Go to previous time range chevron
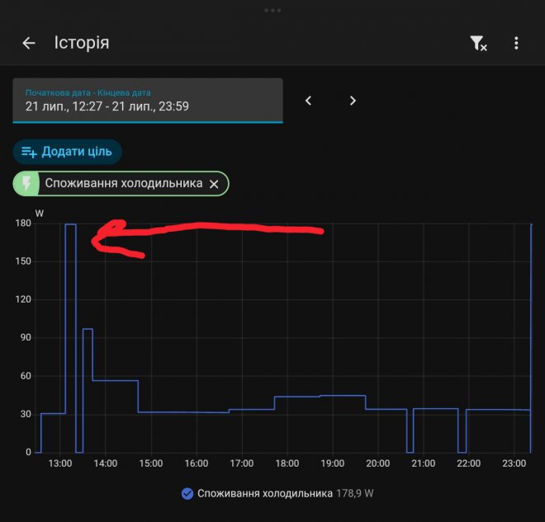Image resolution: width=545 pixels, height=522 pixels. pos(308,101)
